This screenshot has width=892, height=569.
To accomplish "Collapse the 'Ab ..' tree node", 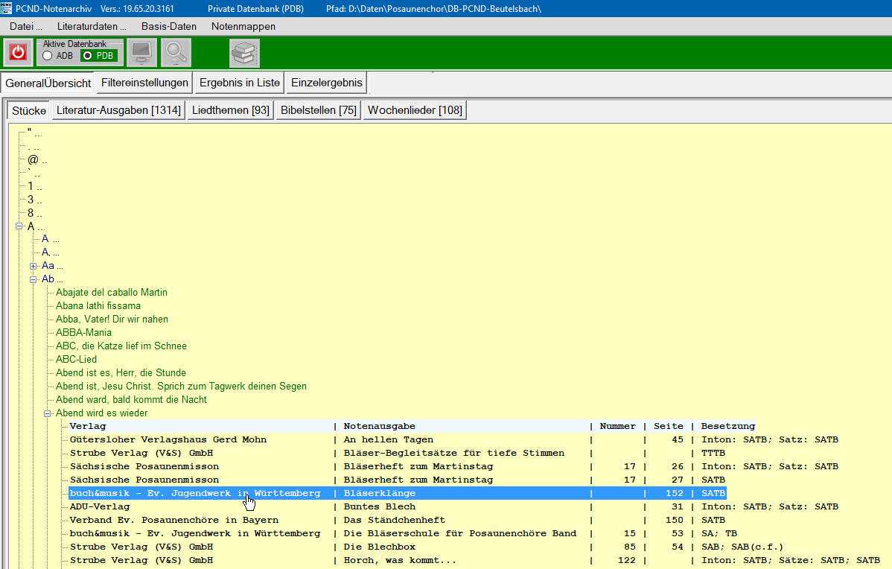I will tap(34, 279).
